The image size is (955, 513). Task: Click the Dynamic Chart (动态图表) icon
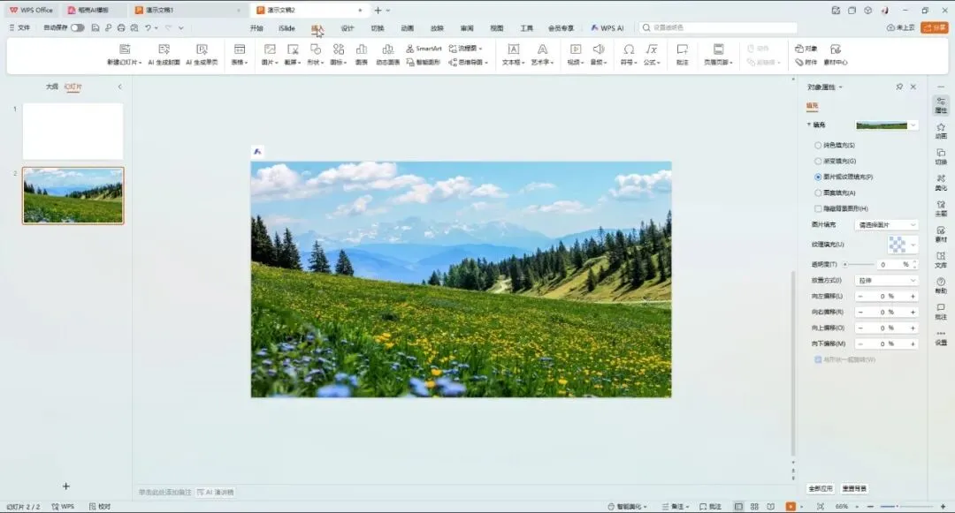[x=387, y=49]
